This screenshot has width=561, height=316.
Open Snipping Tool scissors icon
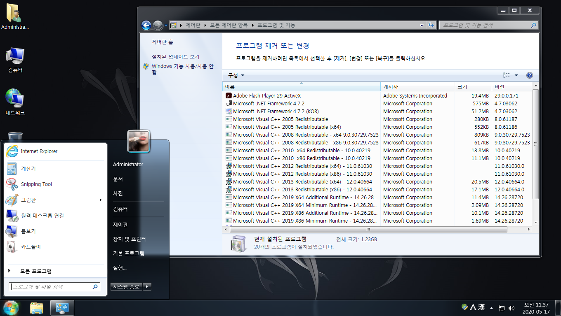pos(12,184)
